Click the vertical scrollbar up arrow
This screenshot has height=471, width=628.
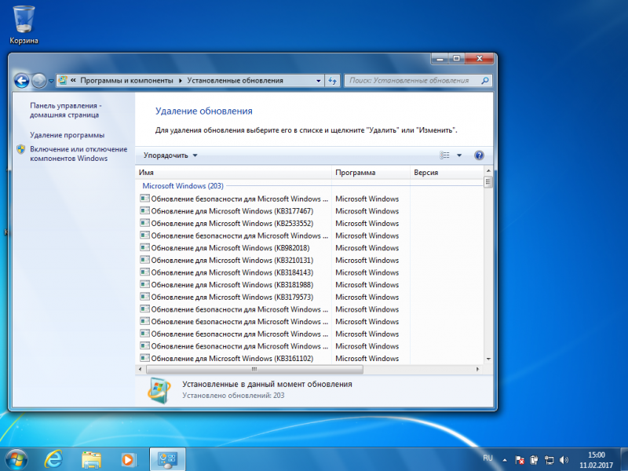(488, 171)
